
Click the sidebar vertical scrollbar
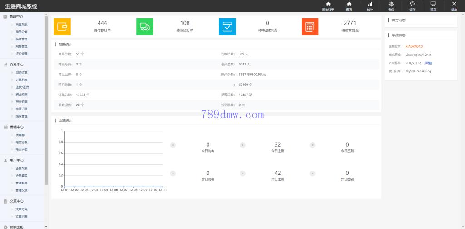(46, 100)
